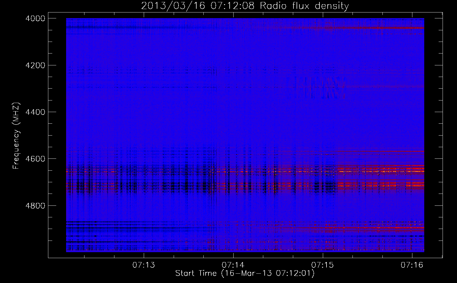Select the 4800 frequency axis label
Image resolution: width=457 pixels, height=283 pixels.
[x=35, y=206]
